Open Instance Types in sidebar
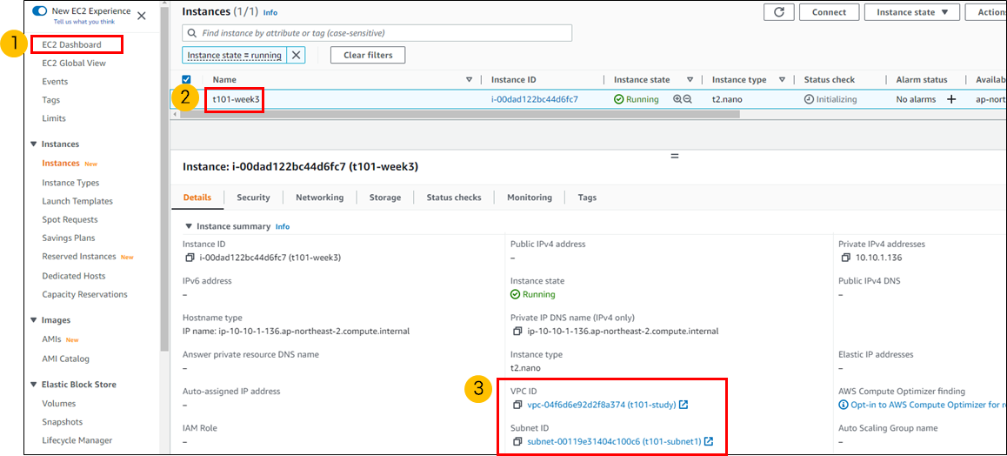This screenshot has width=1007, height=456. [70, 183]
